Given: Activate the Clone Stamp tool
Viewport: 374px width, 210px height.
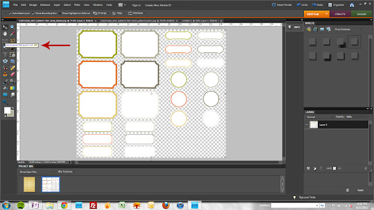Looking at the screenshot, I should (x=5, y=74).
